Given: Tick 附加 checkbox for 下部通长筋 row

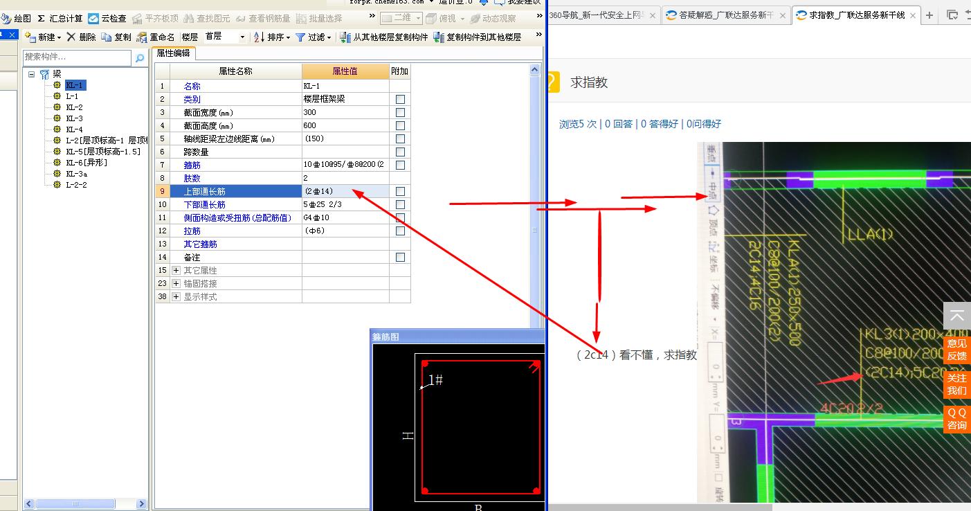Looking at the screenshot, I should coord(400,204).
